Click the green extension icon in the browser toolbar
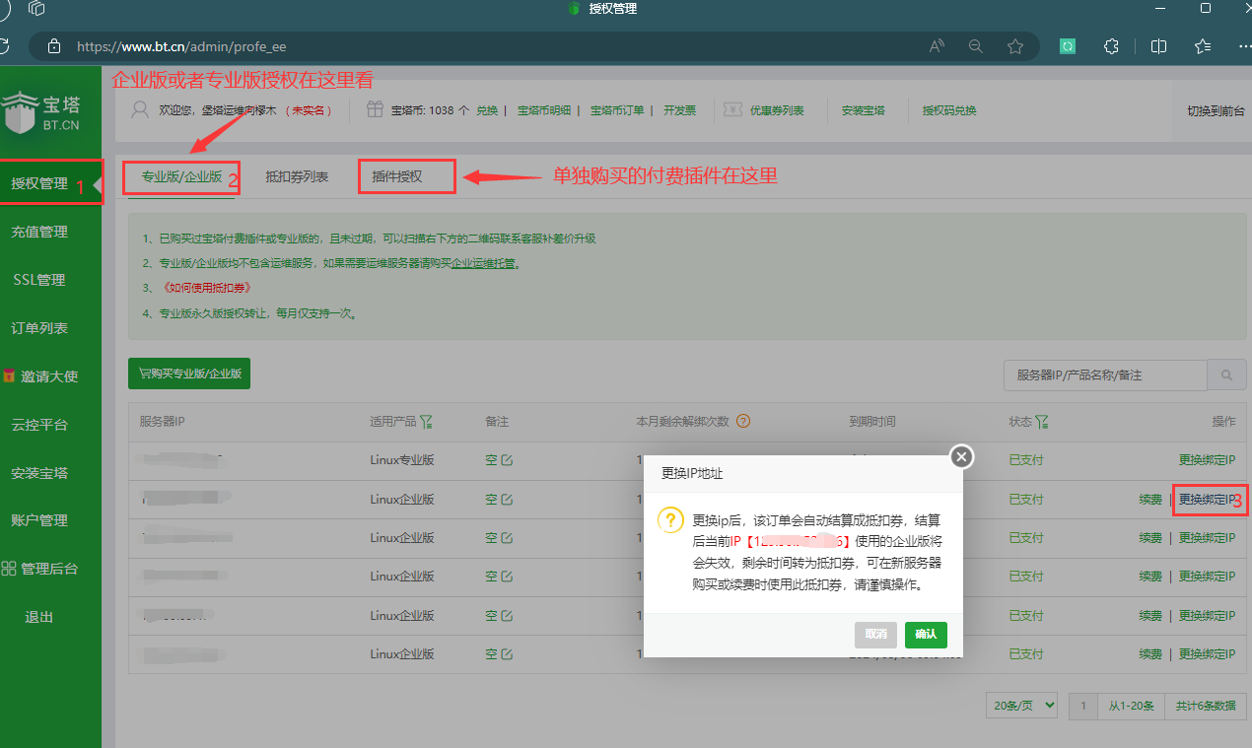Image resolution: width=1252 pixels, height=748 pixels. click(x=1067, y=45)
